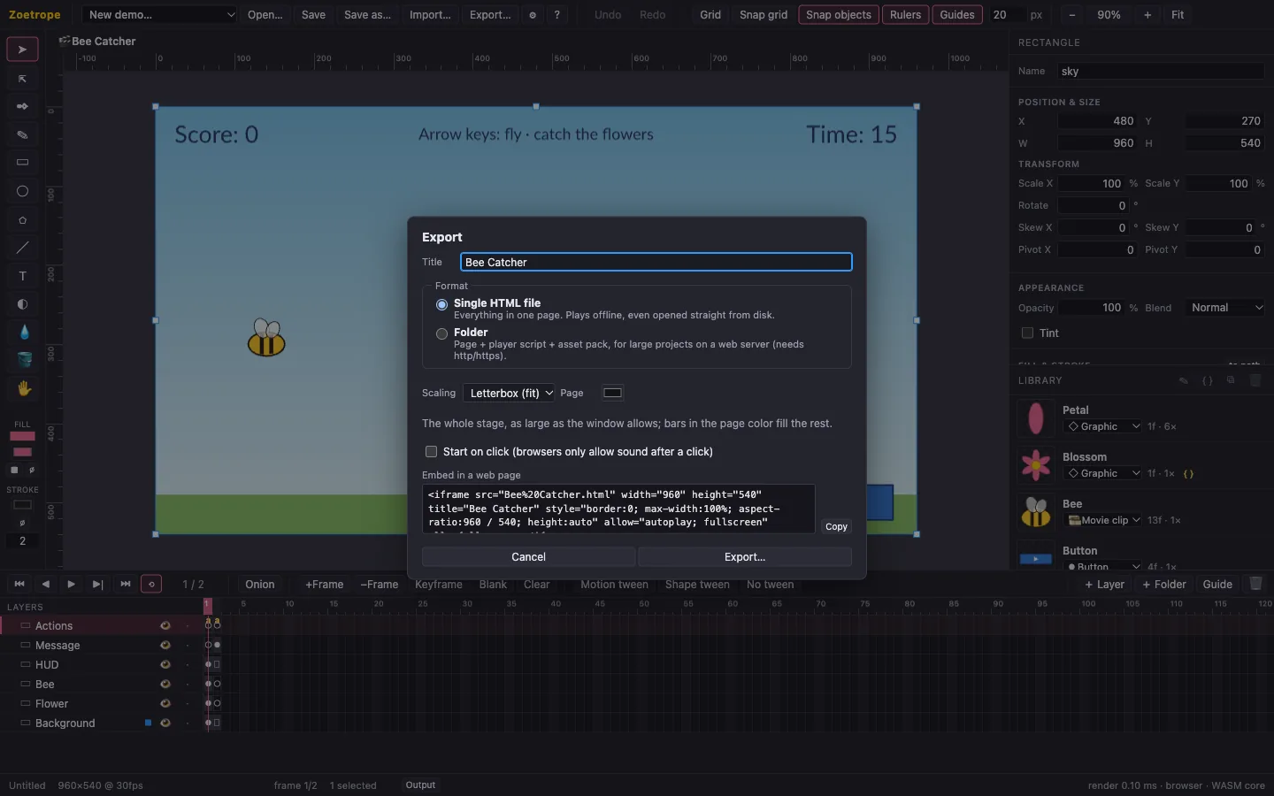The height and width of the screenshot is (796, 1274).
Task: Toggle Rulers in the top bar
Action: (905, 15)
